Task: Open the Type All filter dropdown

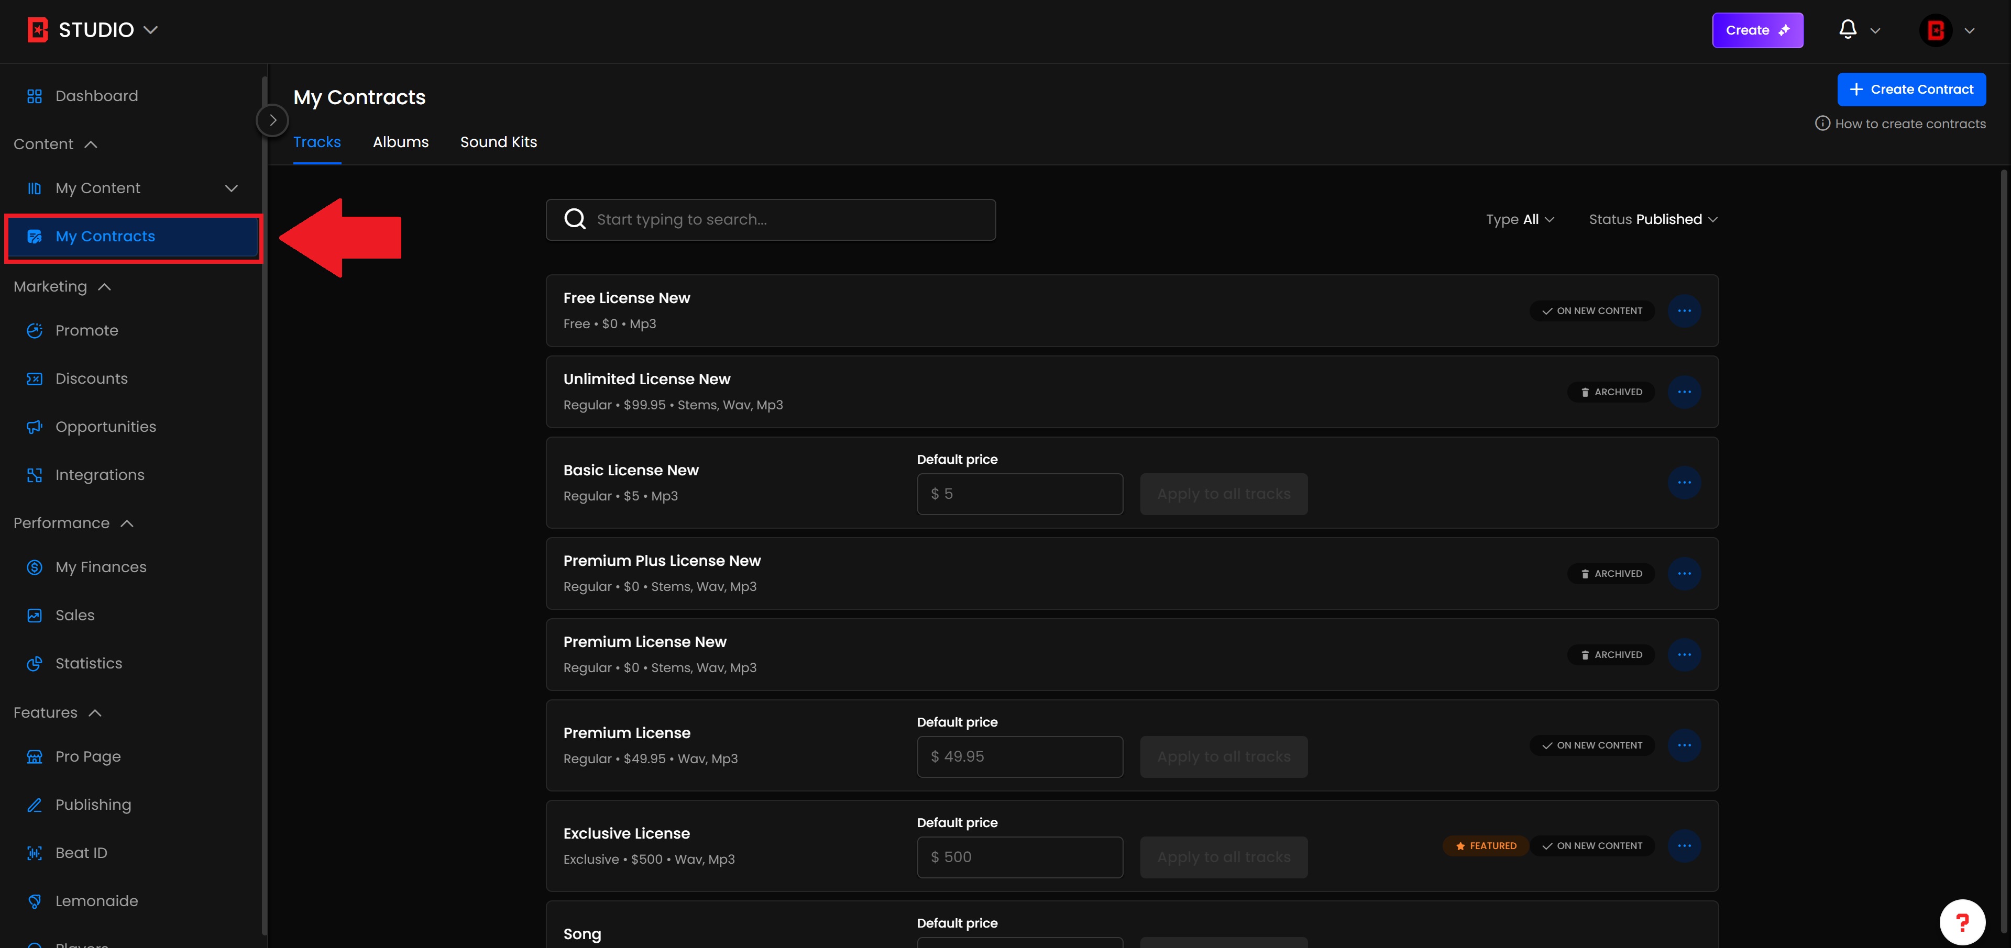Action: (x=1519, y=219)
